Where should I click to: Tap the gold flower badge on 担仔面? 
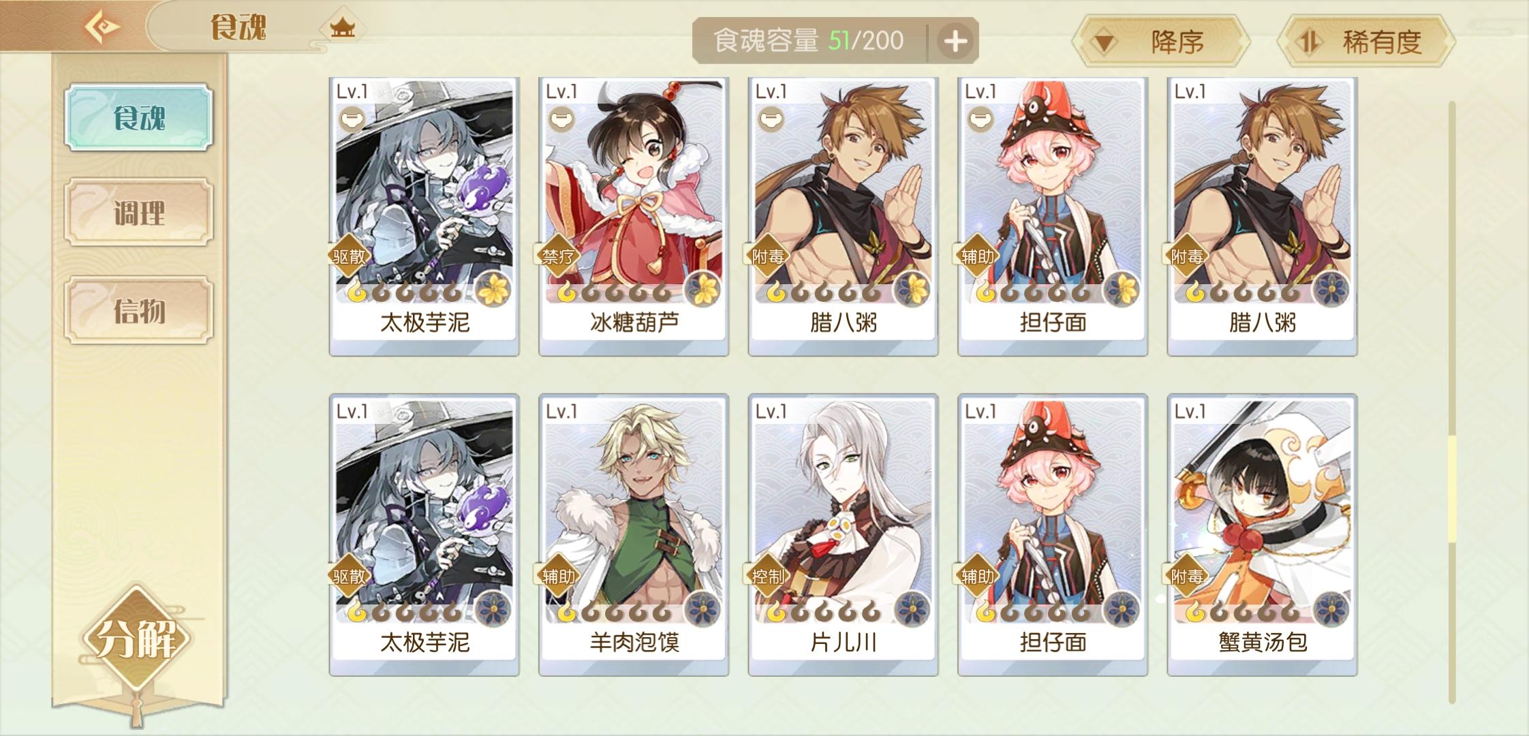click(1121, 288)
